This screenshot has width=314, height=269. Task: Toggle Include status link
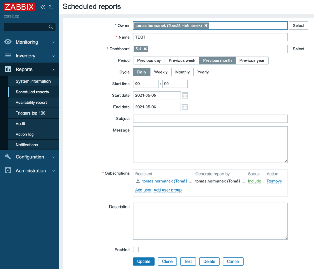255,181
